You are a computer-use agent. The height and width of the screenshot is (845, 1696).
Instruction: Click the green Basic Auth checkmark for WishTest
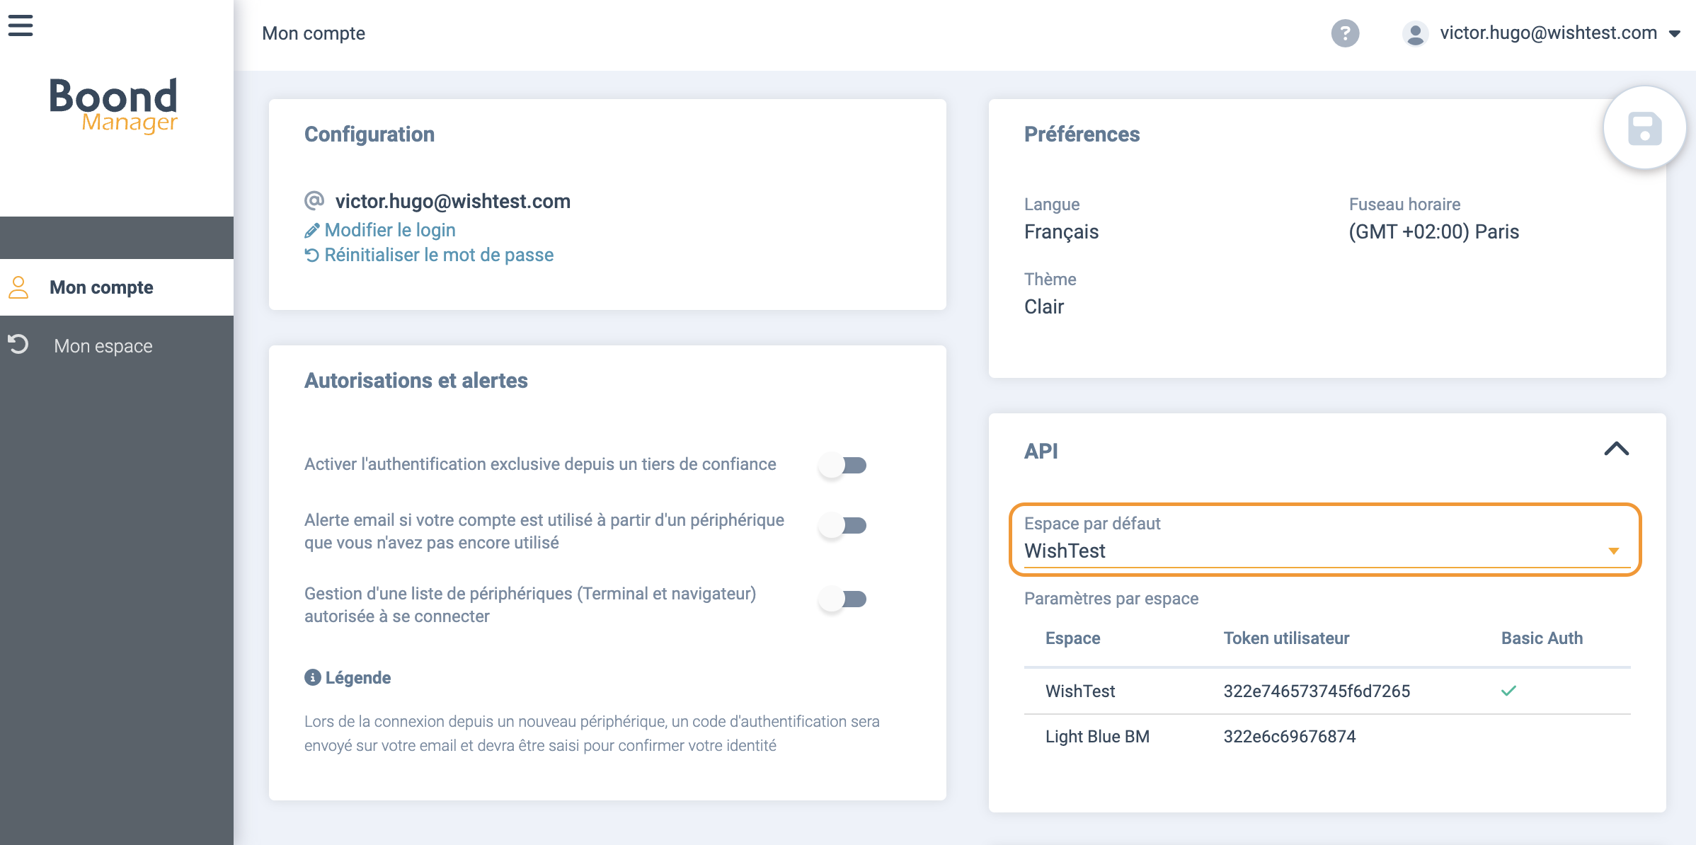coord(1508,691)
